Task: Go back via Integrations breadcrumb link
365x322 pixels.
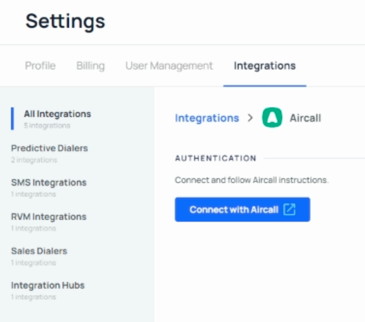Action: pyautogui.click(x=207, y=118)
